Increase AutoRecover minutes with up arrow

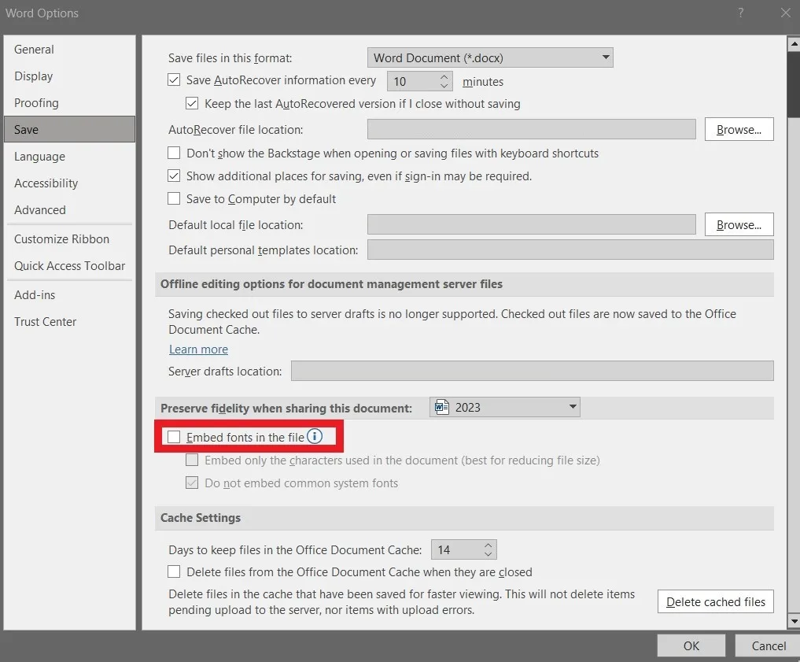(444, 76)
